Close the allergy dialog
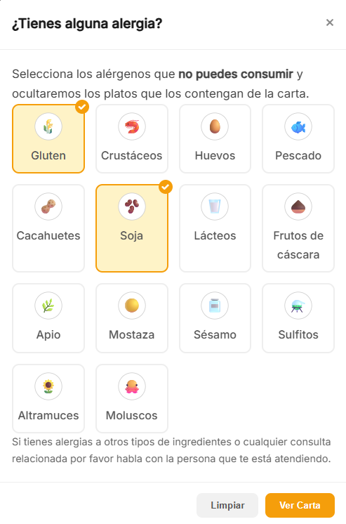 [330, 22]
